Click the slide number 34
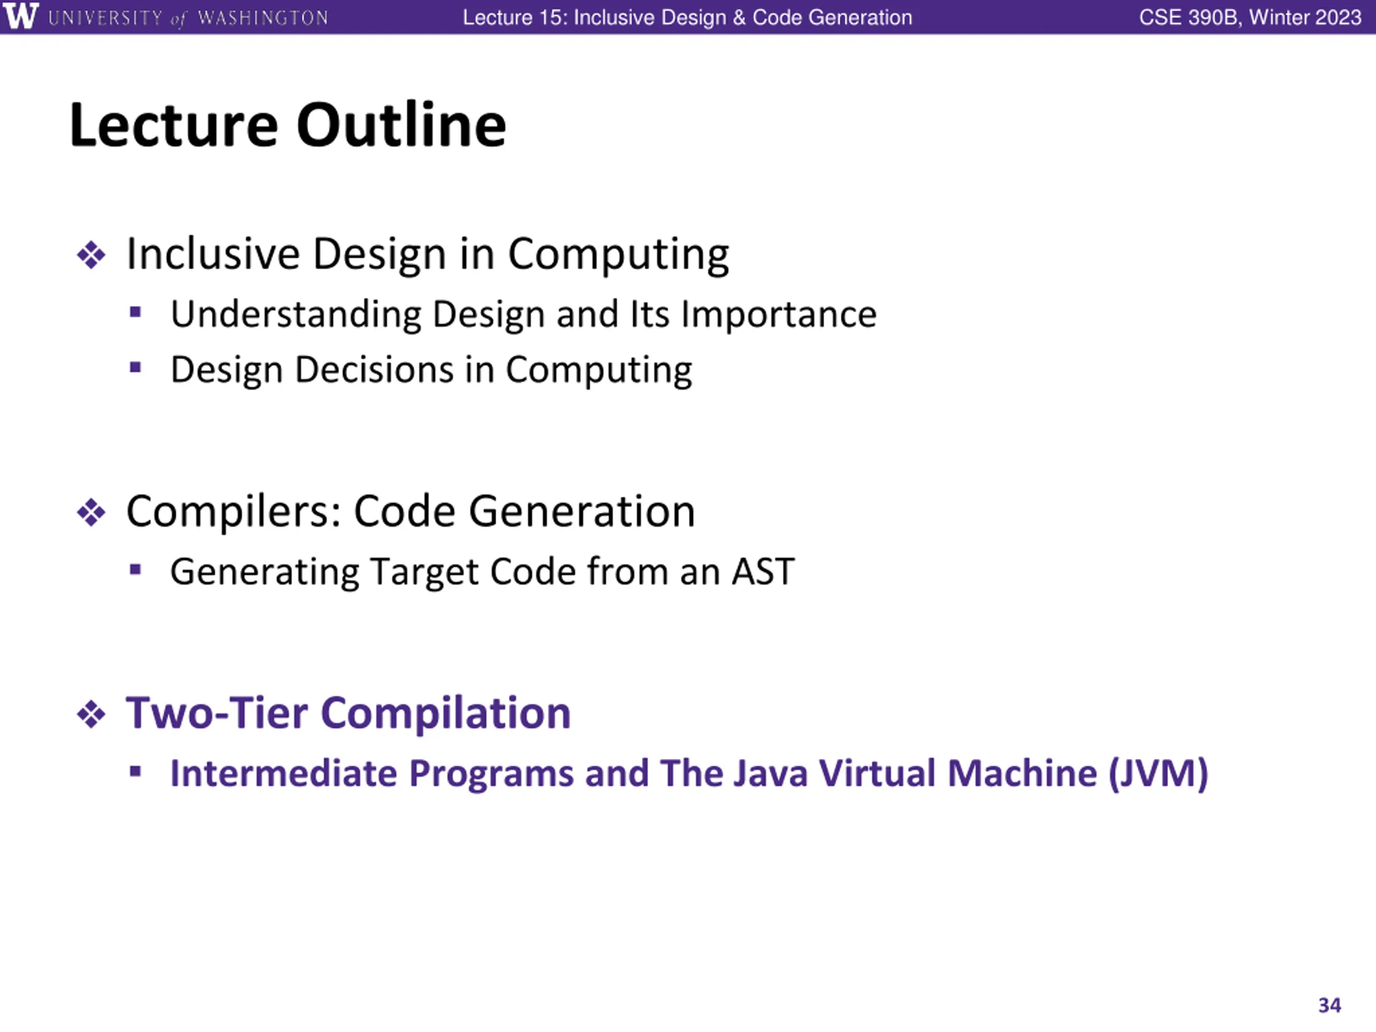Screen dimensions: 1376x1032 [x=1329, y=1005]
